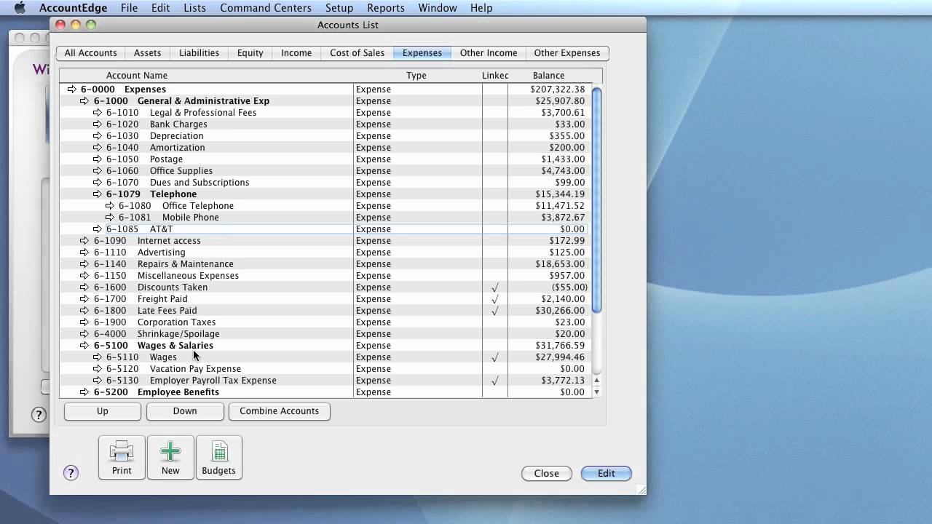
Task: Click the green plus New icon
Action: point(170,457)
